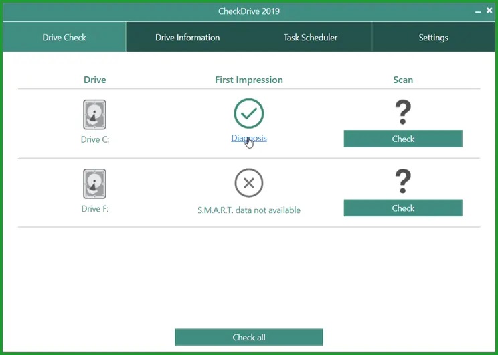Viewport: 498px width, 355px height.
Task: Click the 'Drive C:' label
Action: pyautogui.click(x=94, y=139)
